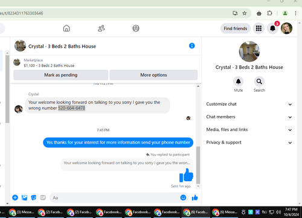The width and height of the screenshot is (302, 218).
Task: Click the 'Crystal' sender name above message
Action: [x=33, y=94]
